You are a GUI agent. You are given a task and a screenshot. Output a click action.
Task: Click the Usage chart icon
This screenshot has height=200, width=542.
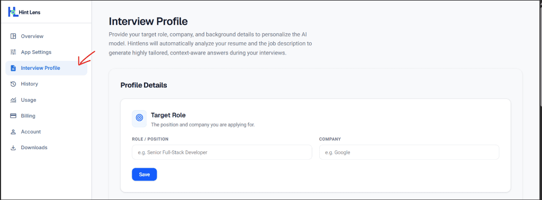click(x=13, y=100)
